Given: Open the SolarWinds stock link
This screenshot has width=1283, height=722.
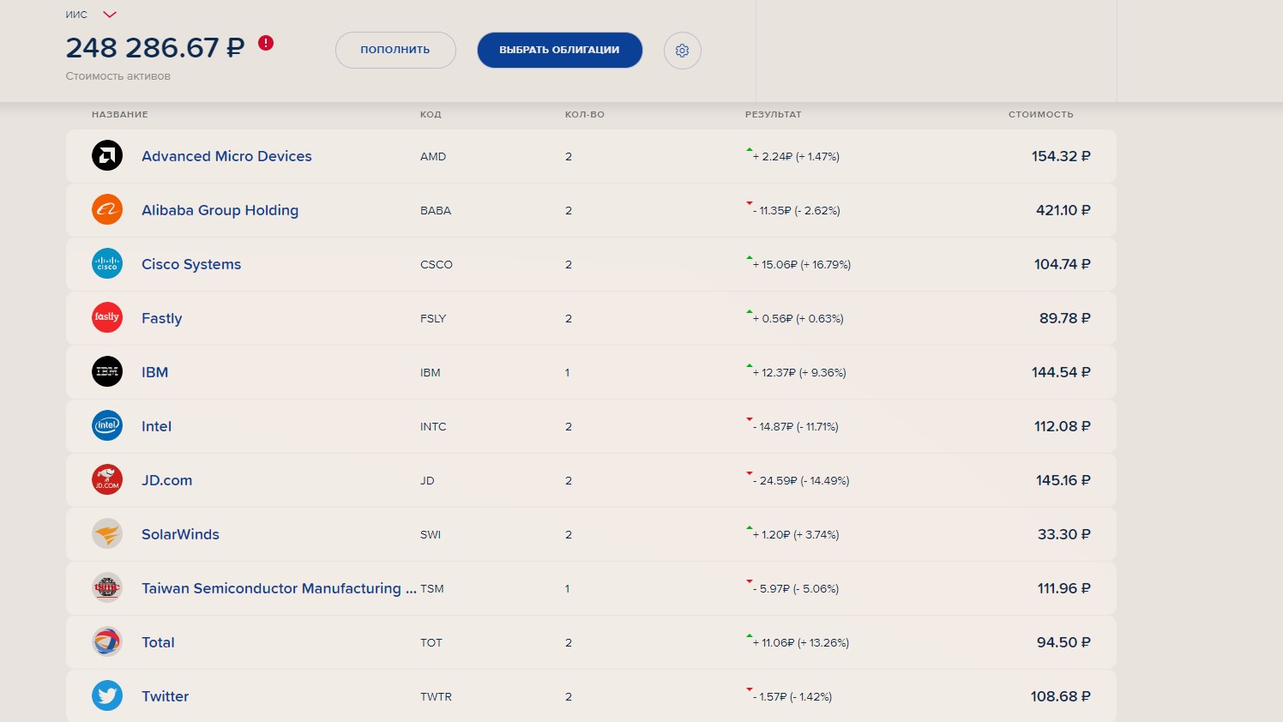Looking at the screenshot, I should [x=180, y=534].
